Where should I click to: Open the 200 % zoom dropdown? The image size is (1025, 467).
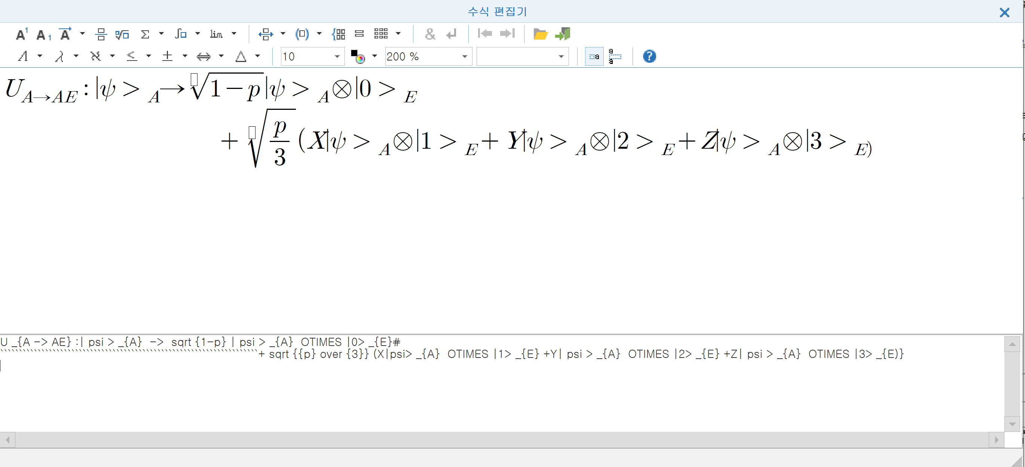click(x=464, y=56)
